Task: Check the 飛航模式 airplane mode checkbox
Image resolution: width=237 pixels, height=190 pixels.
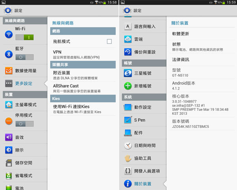Action: click(x=109, y=41)
